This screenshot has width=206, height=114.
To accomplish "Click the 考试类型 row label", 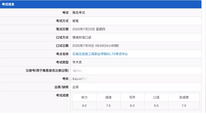I will [62, 62].
